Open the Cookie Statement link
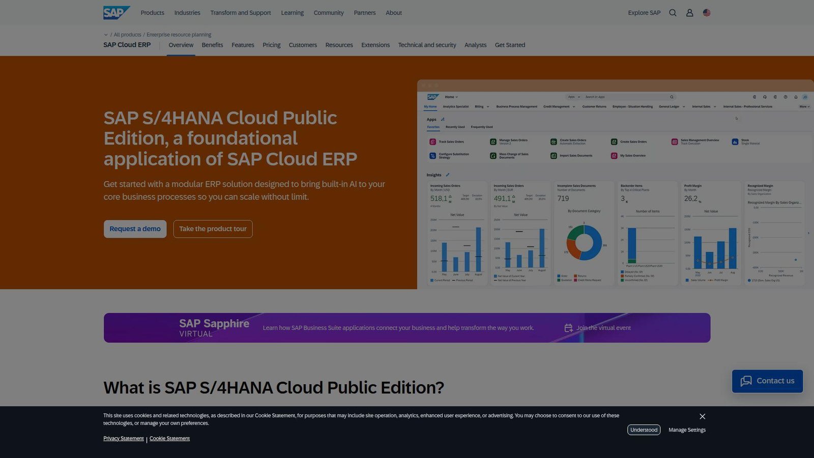The width and height of the screenshot is (814, 458). point(169,439)
